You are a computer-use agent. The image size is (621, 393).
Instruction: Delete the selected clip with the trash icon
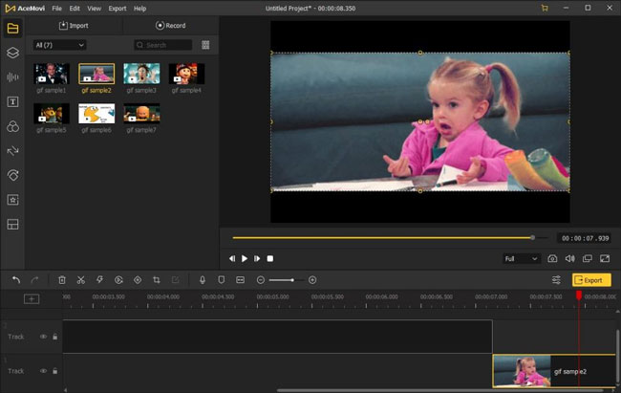pyautogui.click(x=62, y=280)
